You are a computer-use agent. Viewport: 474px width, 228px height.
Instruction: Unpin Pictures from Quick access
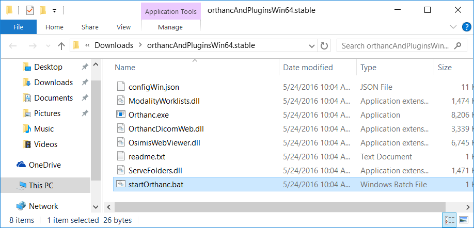pyautogui.click(x=85, y=113)
